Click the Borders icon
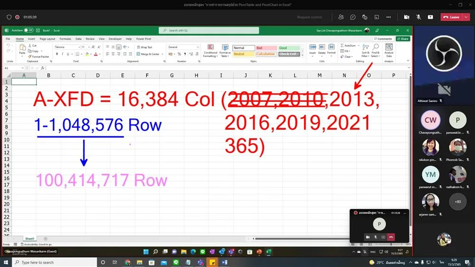Viewport: 475px width, 267px height. click(77, 54)
